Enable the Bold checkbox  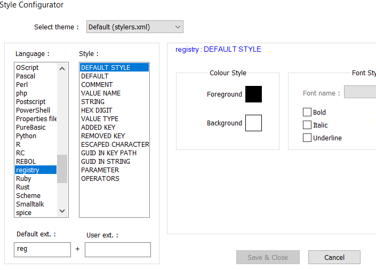click(x=307, y=112)
